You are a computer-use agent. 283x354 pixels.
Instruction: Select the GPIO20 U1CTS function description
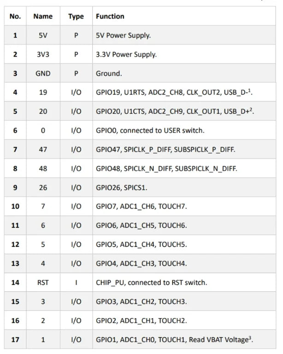pyautogui.click(x=175, y=111)
